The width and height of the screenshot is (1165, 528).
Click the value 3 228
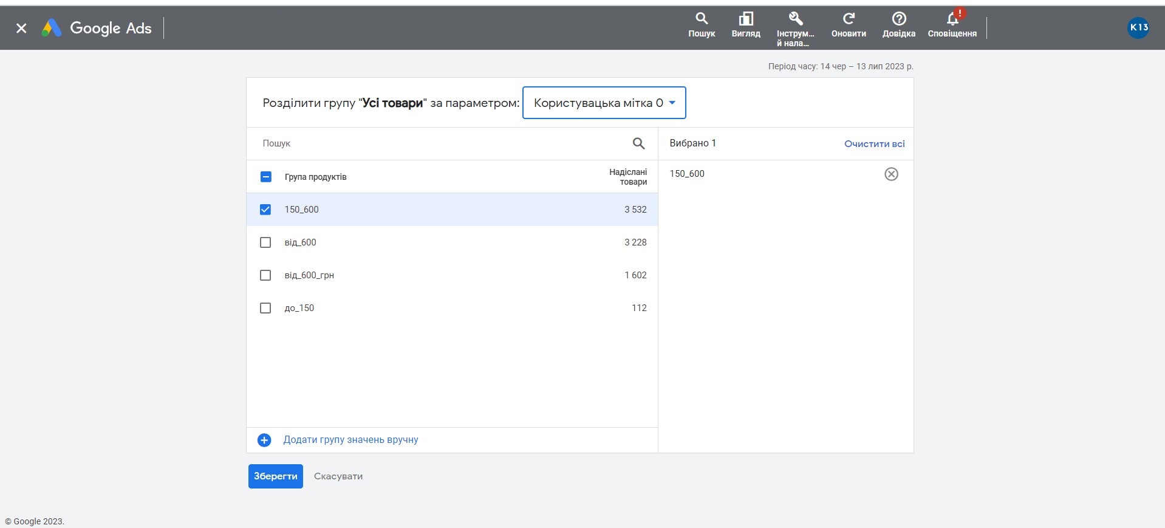(635, 242)
